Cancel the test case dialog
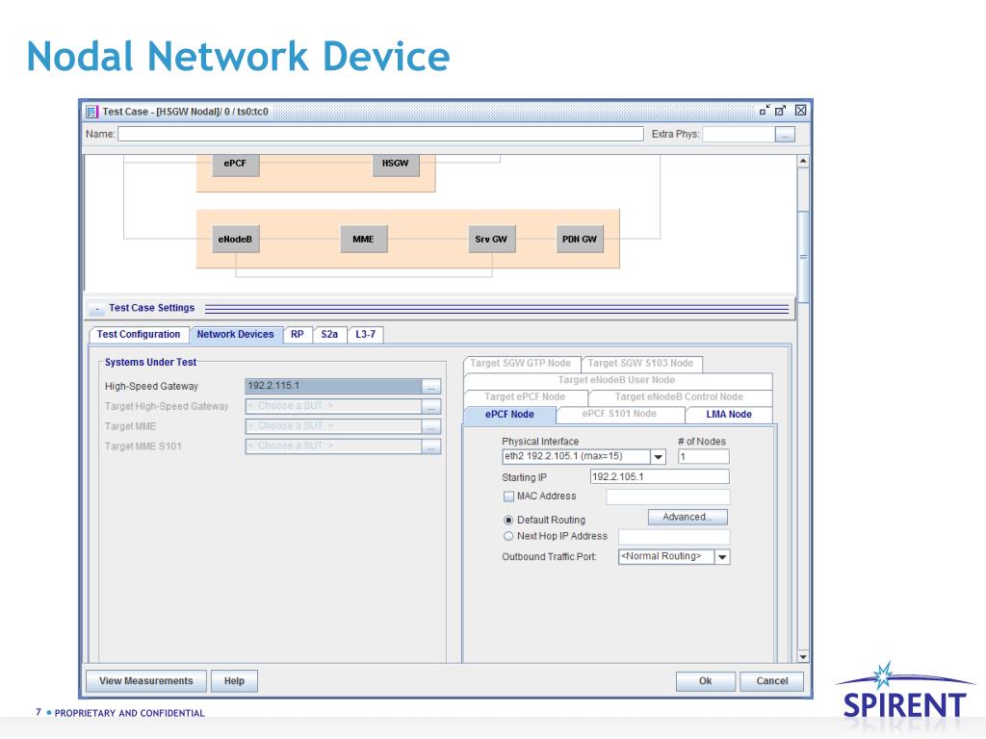The height and width of the screenshot is (739, 986). [771, 682]
